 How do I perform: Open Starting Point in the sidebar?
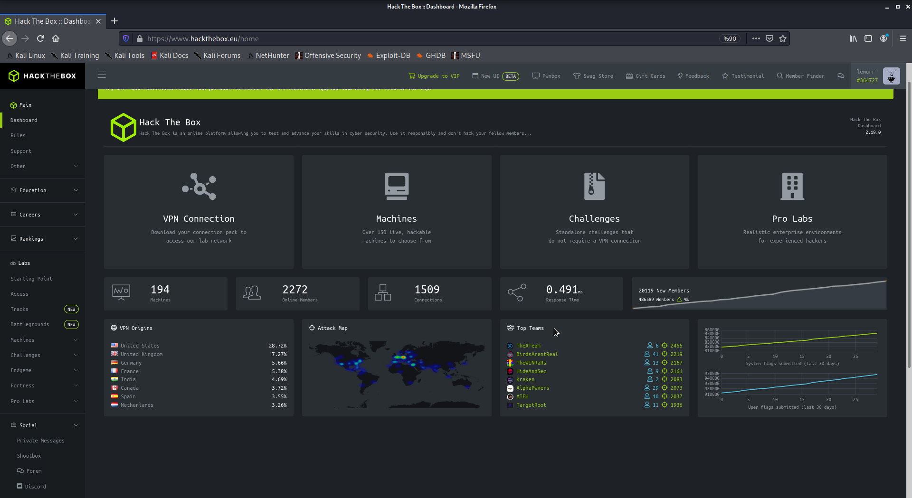tap(31, 279)
